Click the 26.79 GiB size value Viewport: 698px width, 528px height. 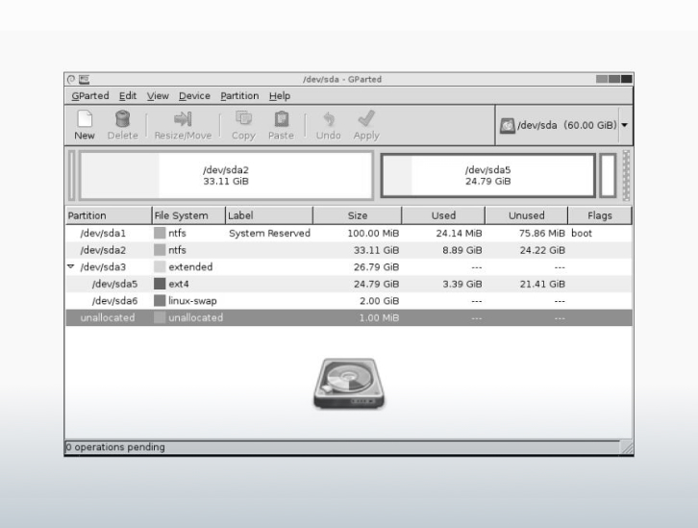coord(376,266)
